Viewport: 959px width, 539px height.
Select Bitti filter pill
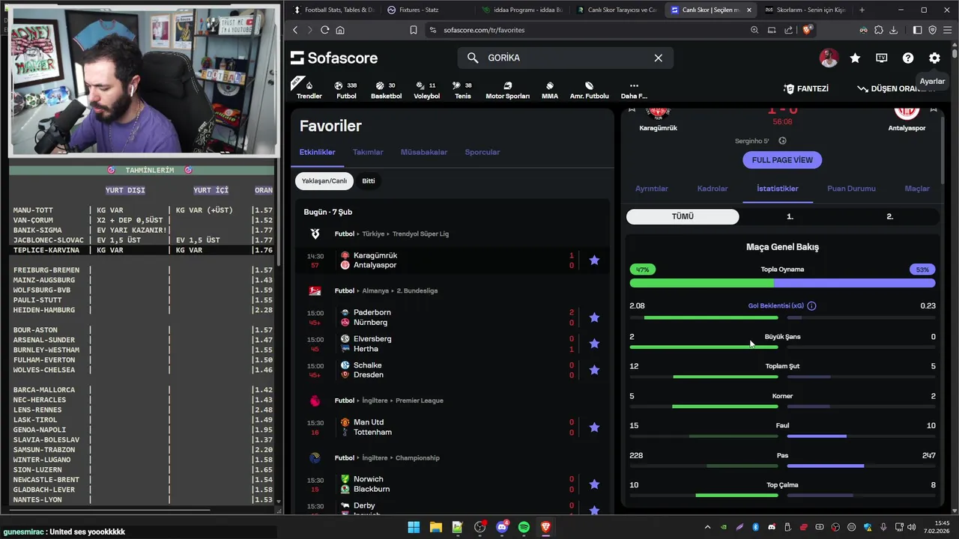click(369, 180)
